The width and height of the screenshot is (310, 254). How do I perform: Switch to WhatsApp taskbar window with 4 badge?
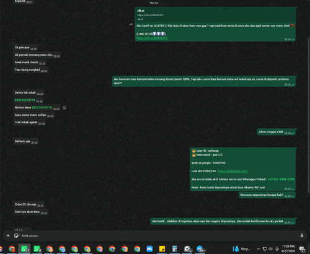(37, 249)
